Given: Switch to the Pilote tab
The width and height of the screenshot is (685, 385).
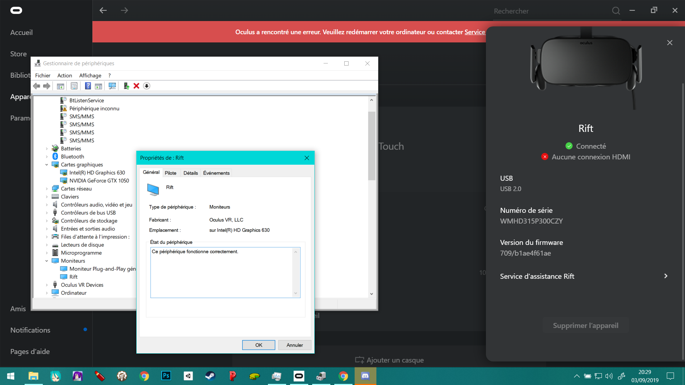Looking at the screenshot, I should pyautogui.click(x=171, y=173).
